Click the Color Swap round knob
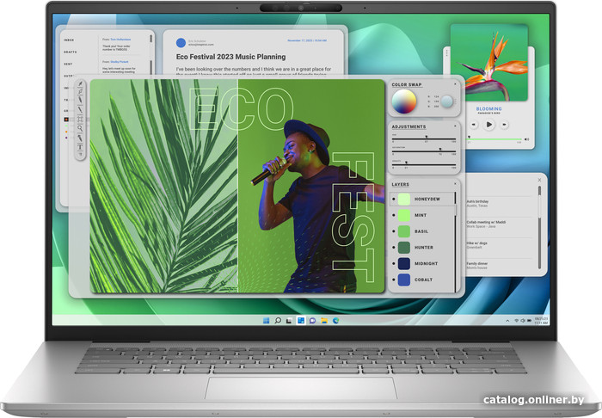Screen dimensions: 602x418 (x=447, y=101)
